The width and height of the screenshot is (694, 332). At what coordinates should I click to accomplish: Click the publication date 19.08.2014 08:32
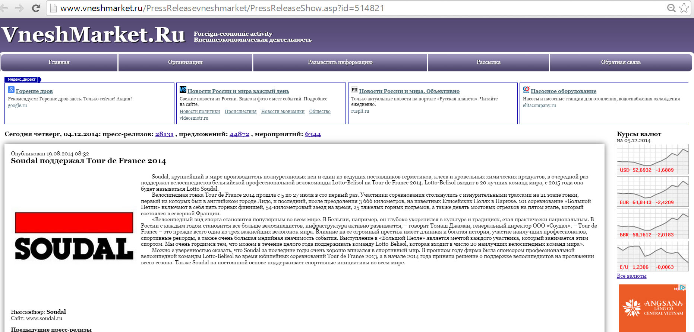point(68,154)
